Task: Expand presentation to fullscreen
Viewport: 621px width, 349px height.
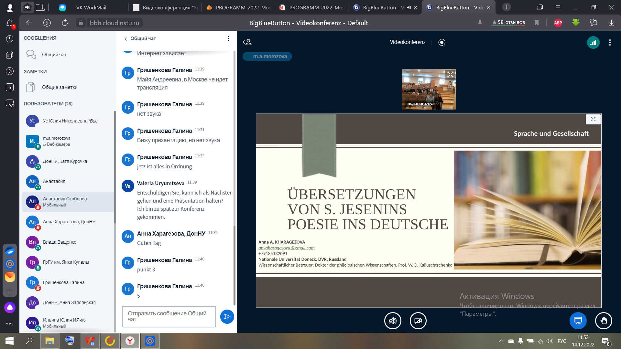Action: pyautogui.click(x=593, y=119)
